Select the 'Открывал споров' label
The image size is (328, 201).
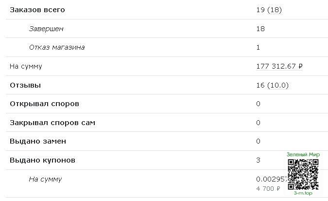(44, 104)
